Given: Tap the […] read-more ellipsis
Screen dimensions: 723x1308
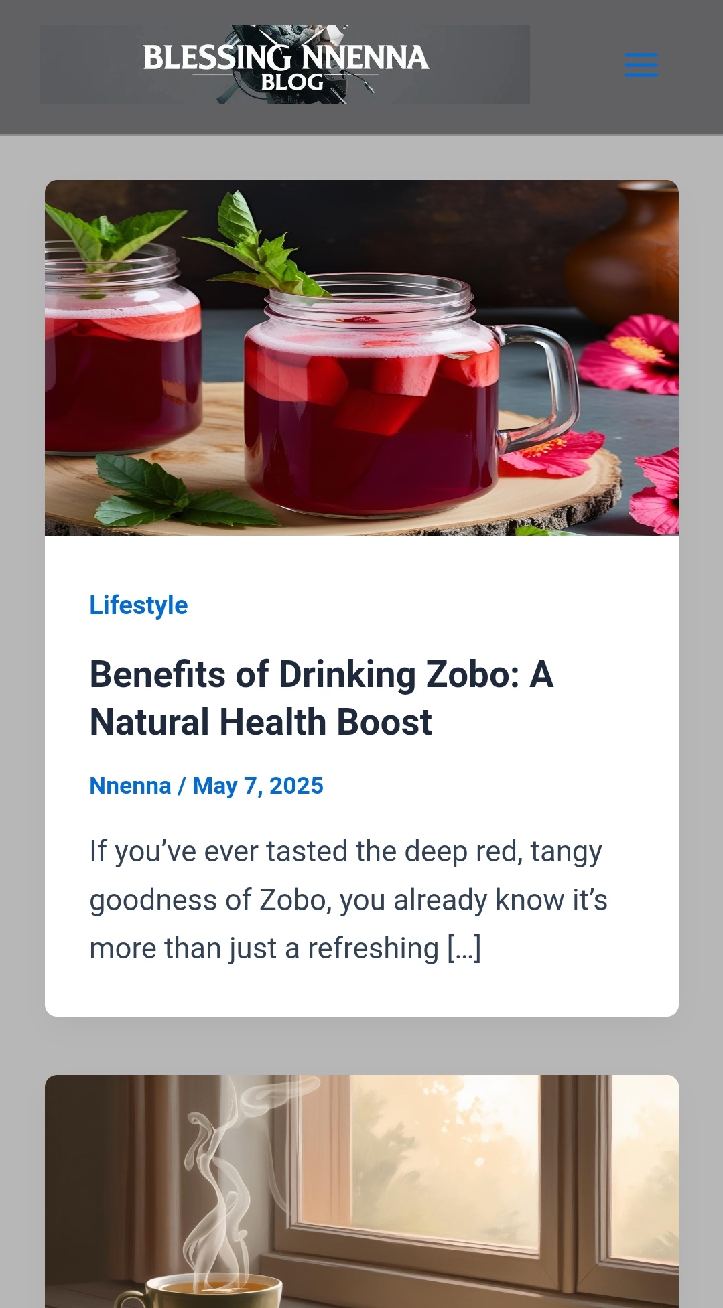Looking at the screenshot, I should pyautogui.click(x=464, y=948).
